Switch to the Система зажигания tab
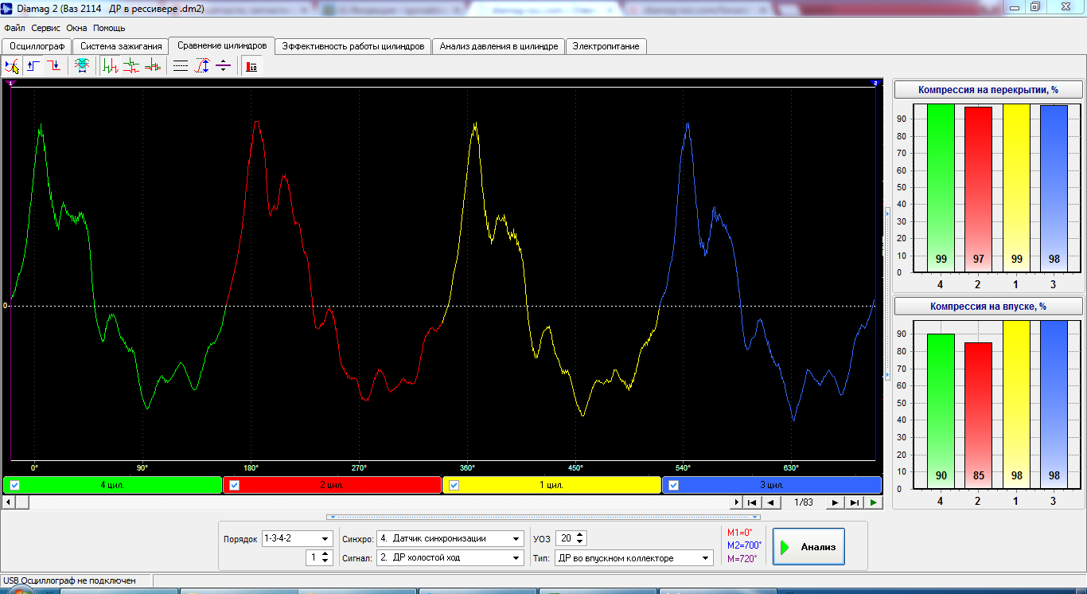The width and height of the screenshot is (1087, 594). (x=121, y=46)
